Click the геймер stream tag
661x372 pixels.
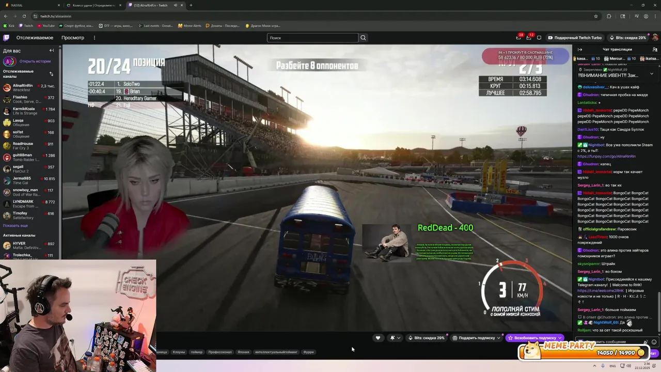tap(196, 352)
